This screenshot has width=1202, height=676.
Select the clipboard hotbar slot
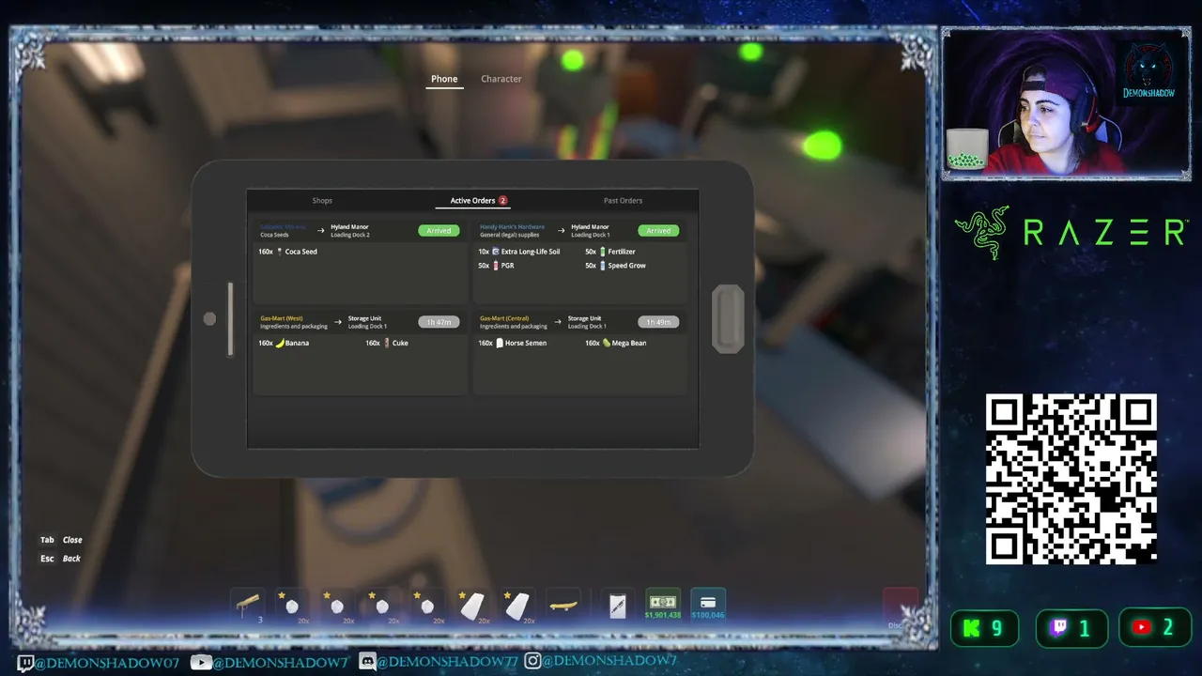617,605
